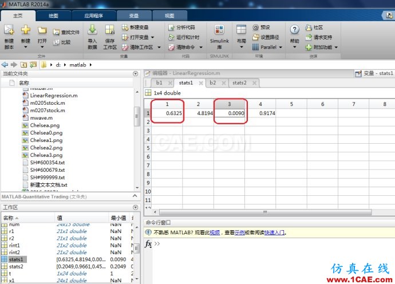Image resolution: width=395 pixels, height=284 pixels.
Task: Switch to the Apps (应用程序) ribbon tab
Action: tap(93, 15)
